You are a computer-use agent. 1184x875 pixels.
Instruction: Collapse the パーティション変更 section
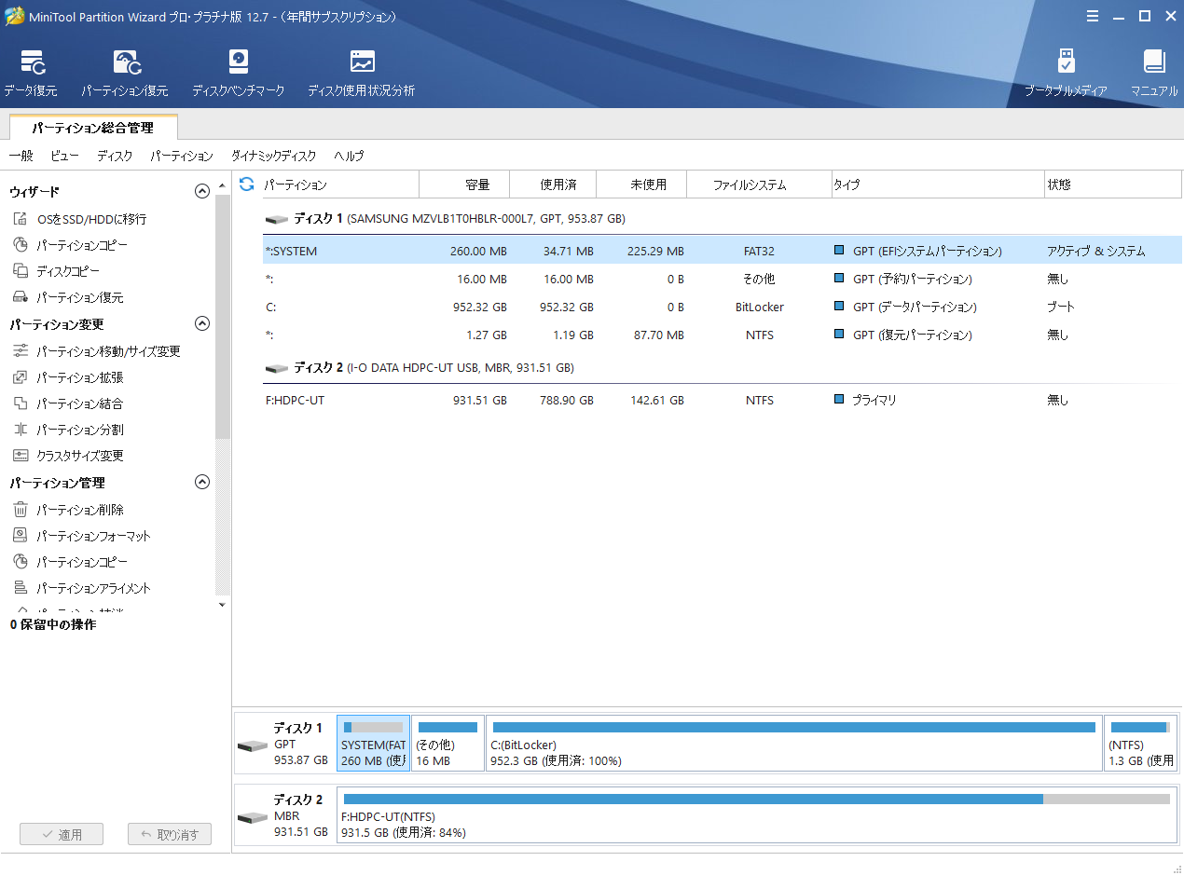coord(201,323)
